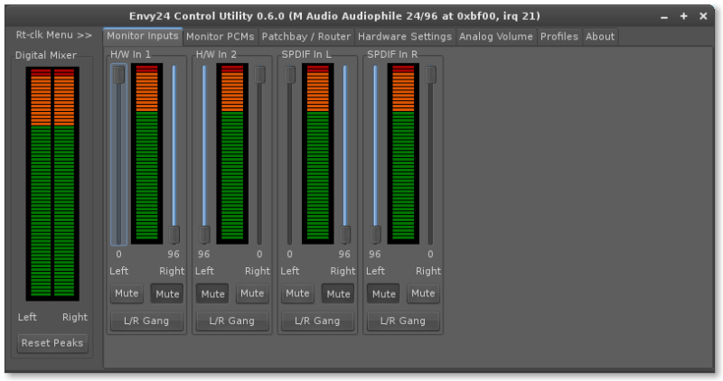Viewport: 723px width, 381px height.
Task: Open the Rt-clk Menu >> item
Action: tap(53, 35)
